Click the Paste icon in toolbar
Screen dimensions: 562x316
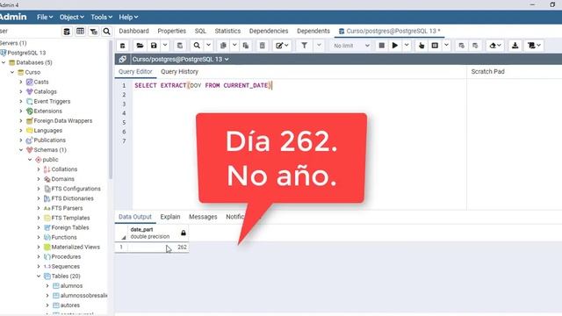pos(246,46)
